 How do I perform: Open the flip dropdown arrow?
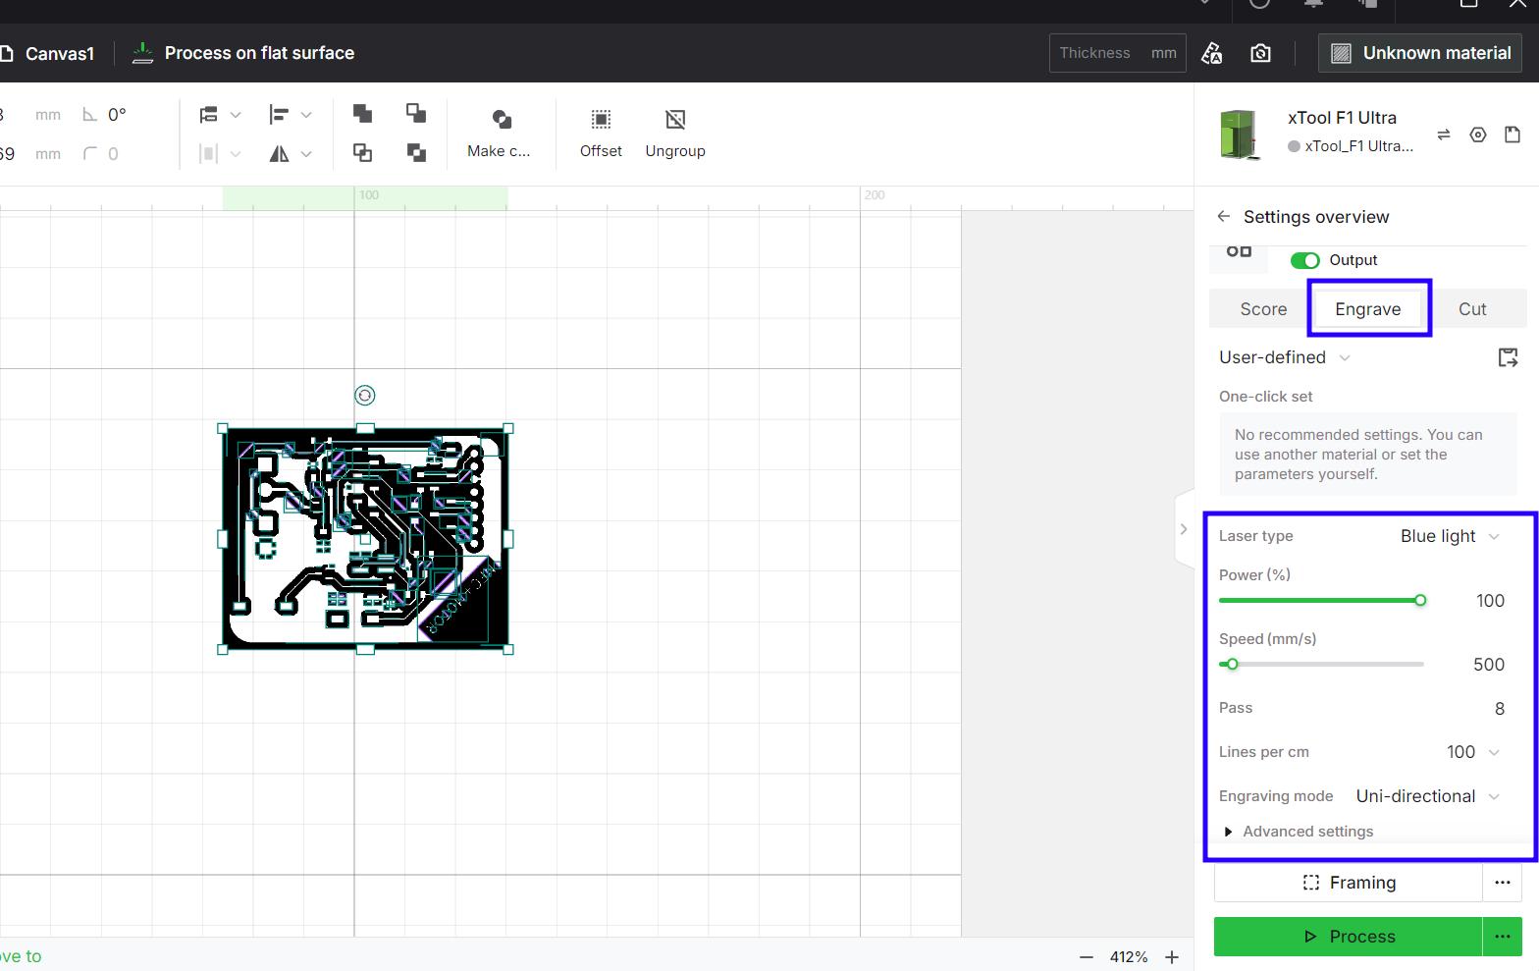pos(306,154)
